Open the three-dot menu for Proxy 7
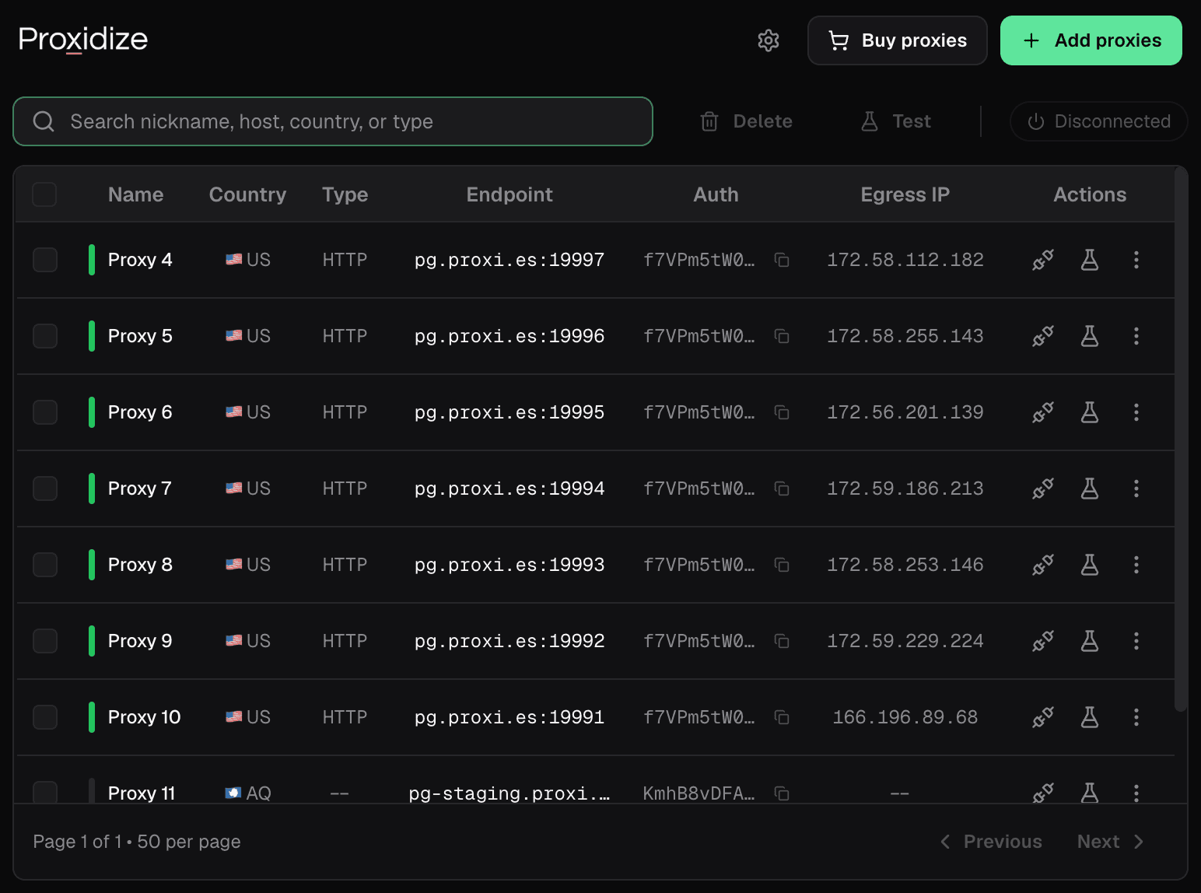 click(1136, 489)
